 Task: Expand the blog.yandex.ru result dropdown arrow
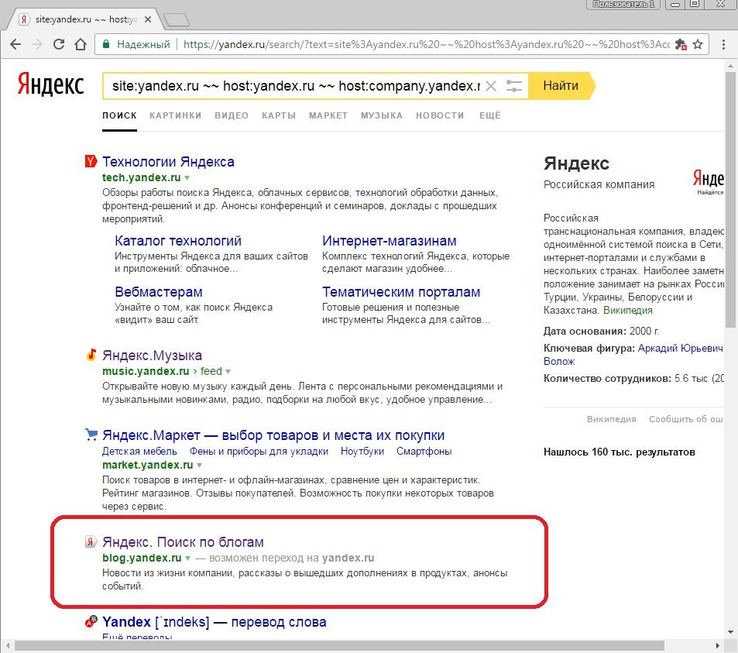(x=188, y=558)
